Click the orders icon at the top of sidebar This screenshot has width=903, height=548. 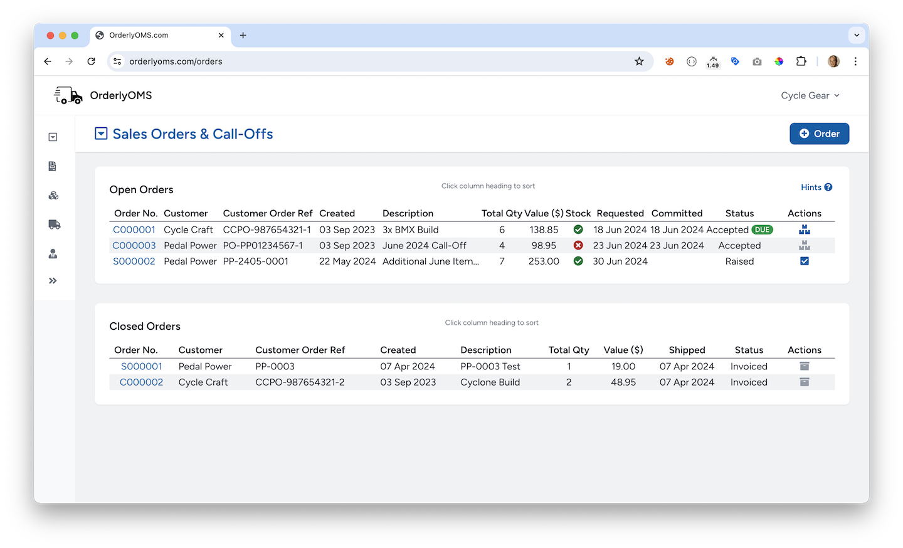tap(53, 137)
